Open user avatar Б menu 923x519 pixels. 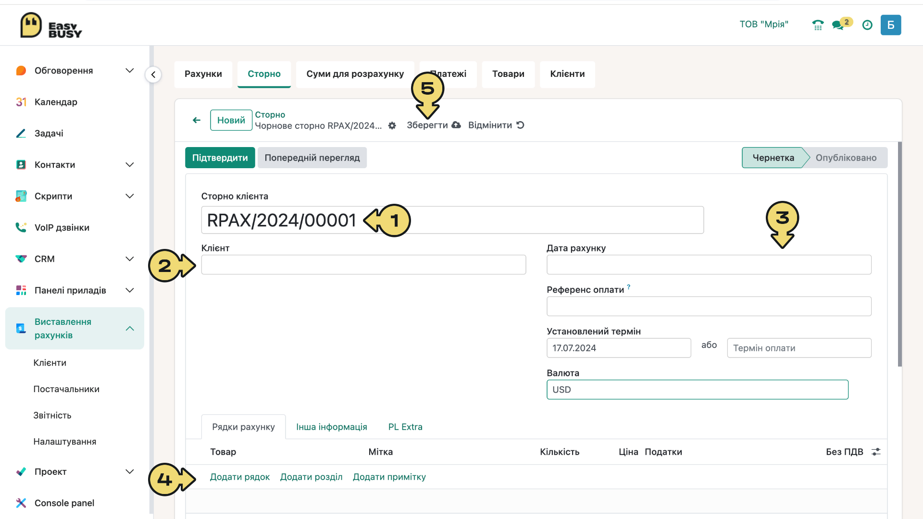(x=891, y=25)
